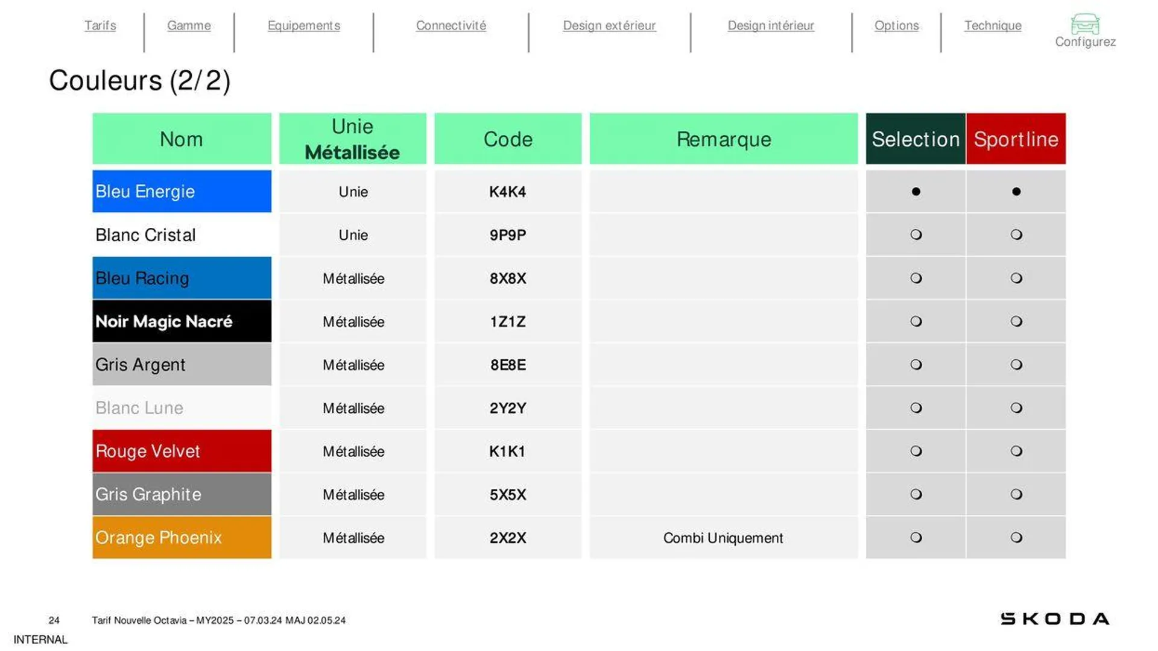1158x651 pixels.
Task: Click Selection circle for Noir Magic Nacré
Action: coord(916,321)
